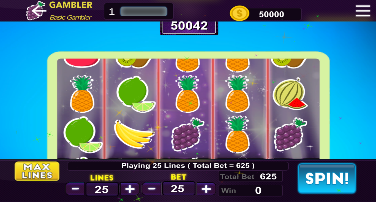
Task: Select the grapes symbol on the third reel
Action: tap(187, 134)
